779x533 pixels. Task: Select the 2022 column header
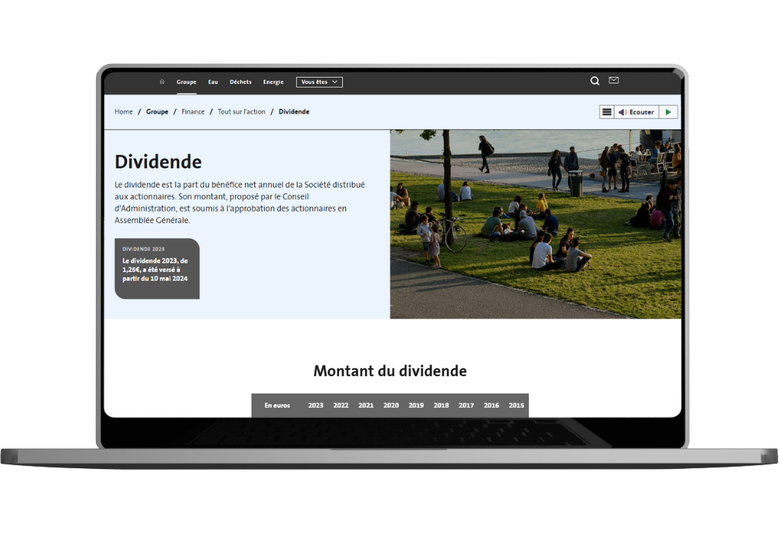pos(341,406)
